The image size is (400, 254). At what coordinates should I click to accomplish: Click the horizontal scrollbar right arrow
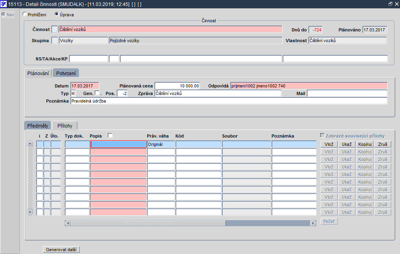click(x=313, y=223)
